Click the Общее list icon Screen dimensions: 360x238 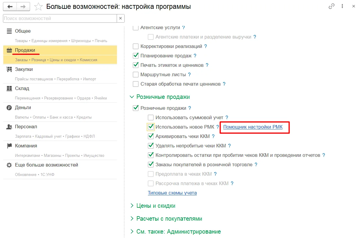coord(9,31)
